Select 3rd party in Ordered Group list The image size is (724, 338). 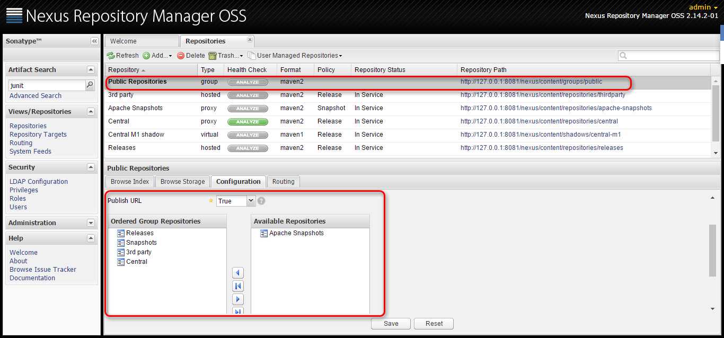point(139,252)
